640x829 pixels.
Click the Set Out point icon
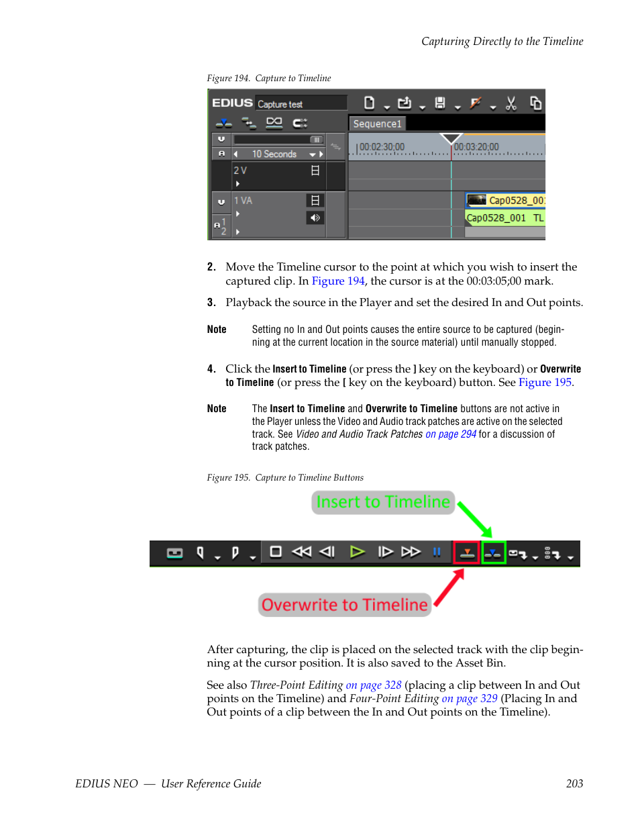pos(235,552)
